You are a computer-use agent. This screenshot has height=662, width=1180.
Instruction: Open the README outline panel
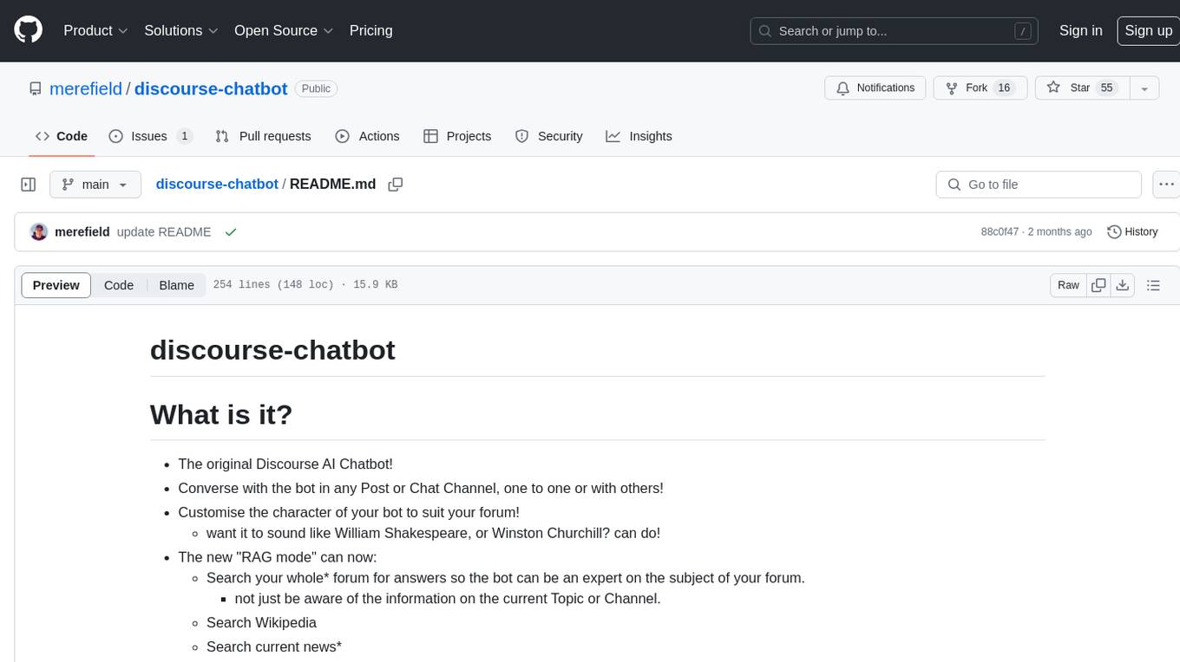pyautogui.click(x=1153, y=285)
